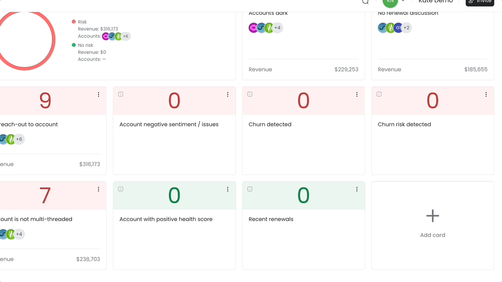Click the 0 count on Churn detected card

click(x=303, y=101)
